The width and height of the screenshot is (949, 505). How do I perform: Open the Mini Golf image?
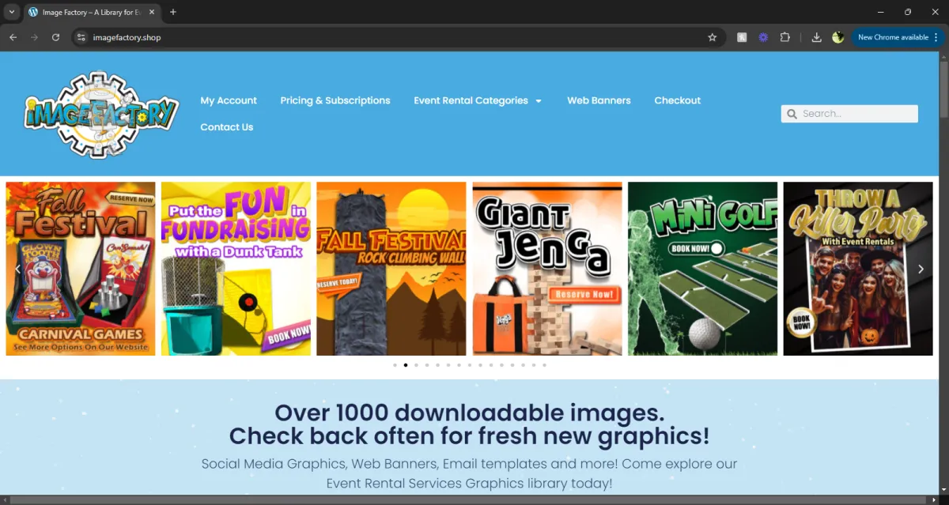click(703, 269)
